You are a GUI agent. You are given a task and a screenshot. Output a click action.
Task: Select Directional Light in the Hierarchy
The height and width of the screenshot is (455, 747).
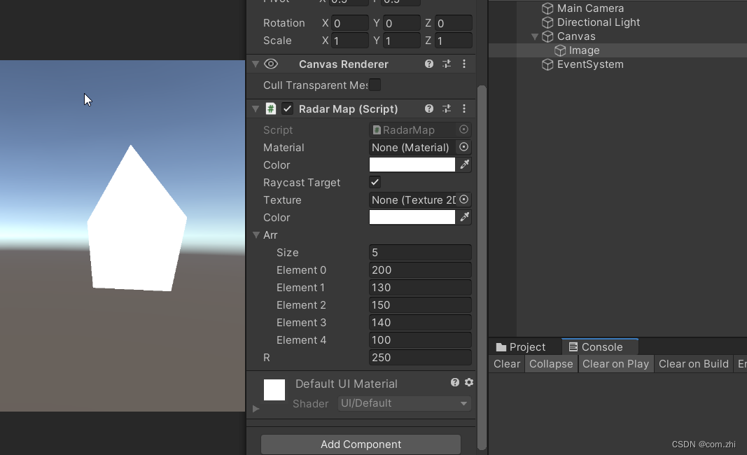click(x=599, y=22)
